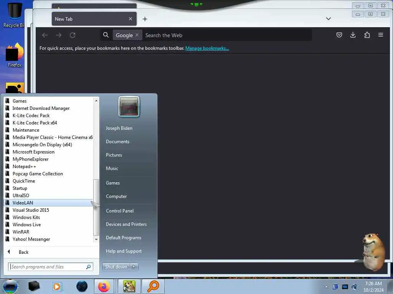Open Microsoft Expression folder
393x294 pixels.
tap(49, 152)
